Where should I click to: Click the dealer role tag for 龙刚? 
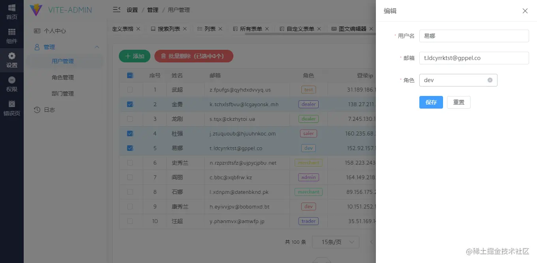click(x=308, y=118)
